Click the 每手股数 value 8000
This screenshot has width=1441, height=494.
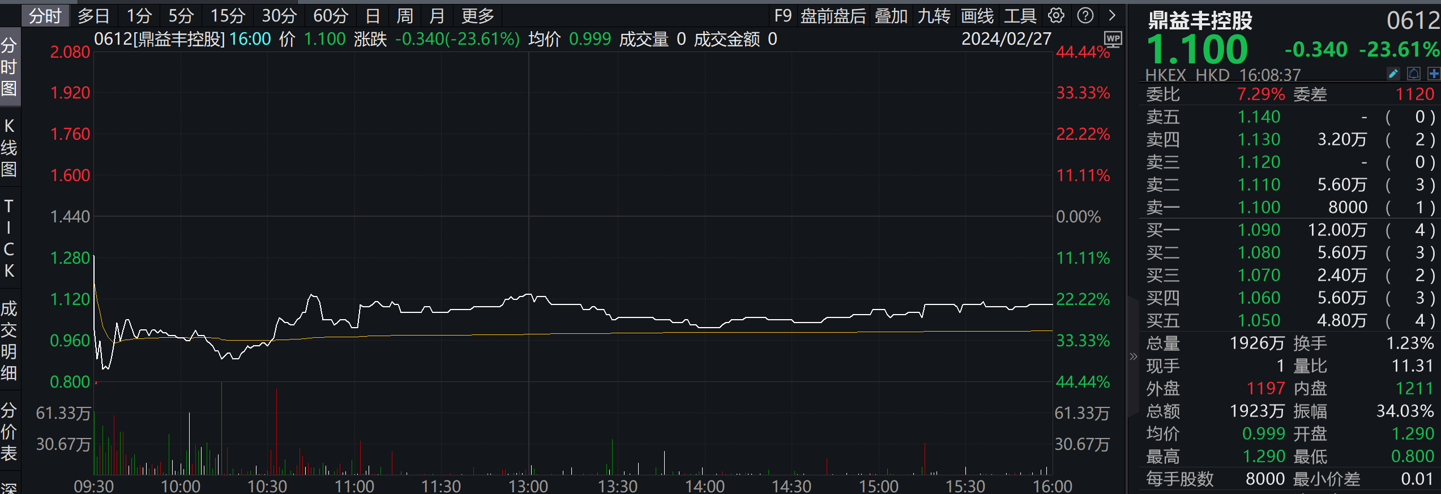pos(1265,479)
